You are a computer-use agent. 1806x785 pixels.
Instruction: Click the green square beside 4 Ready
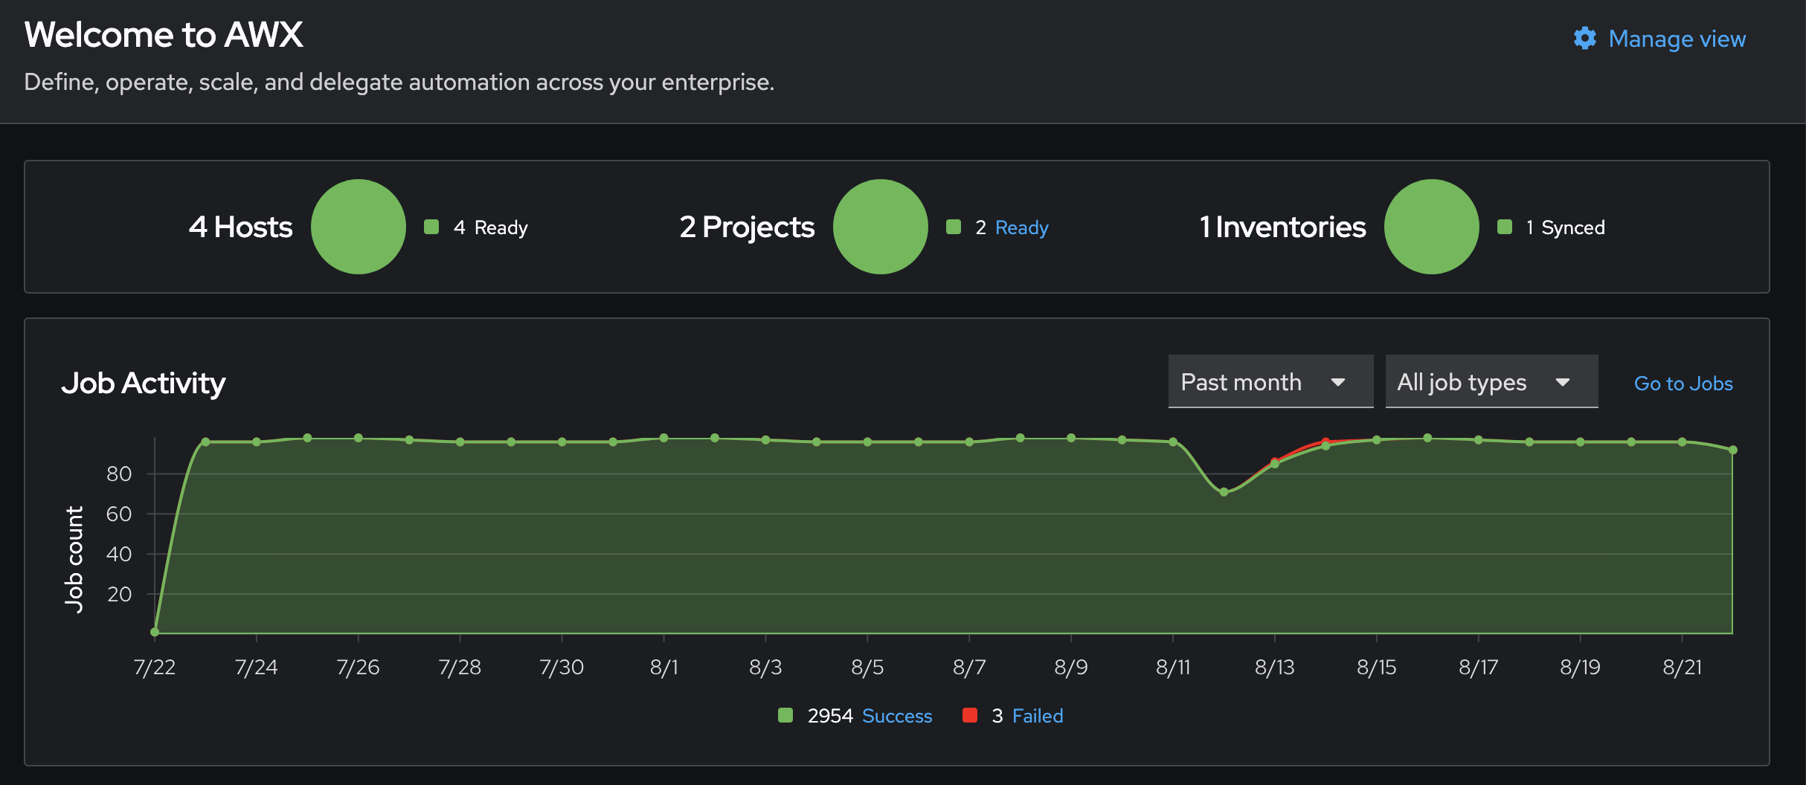431,227
